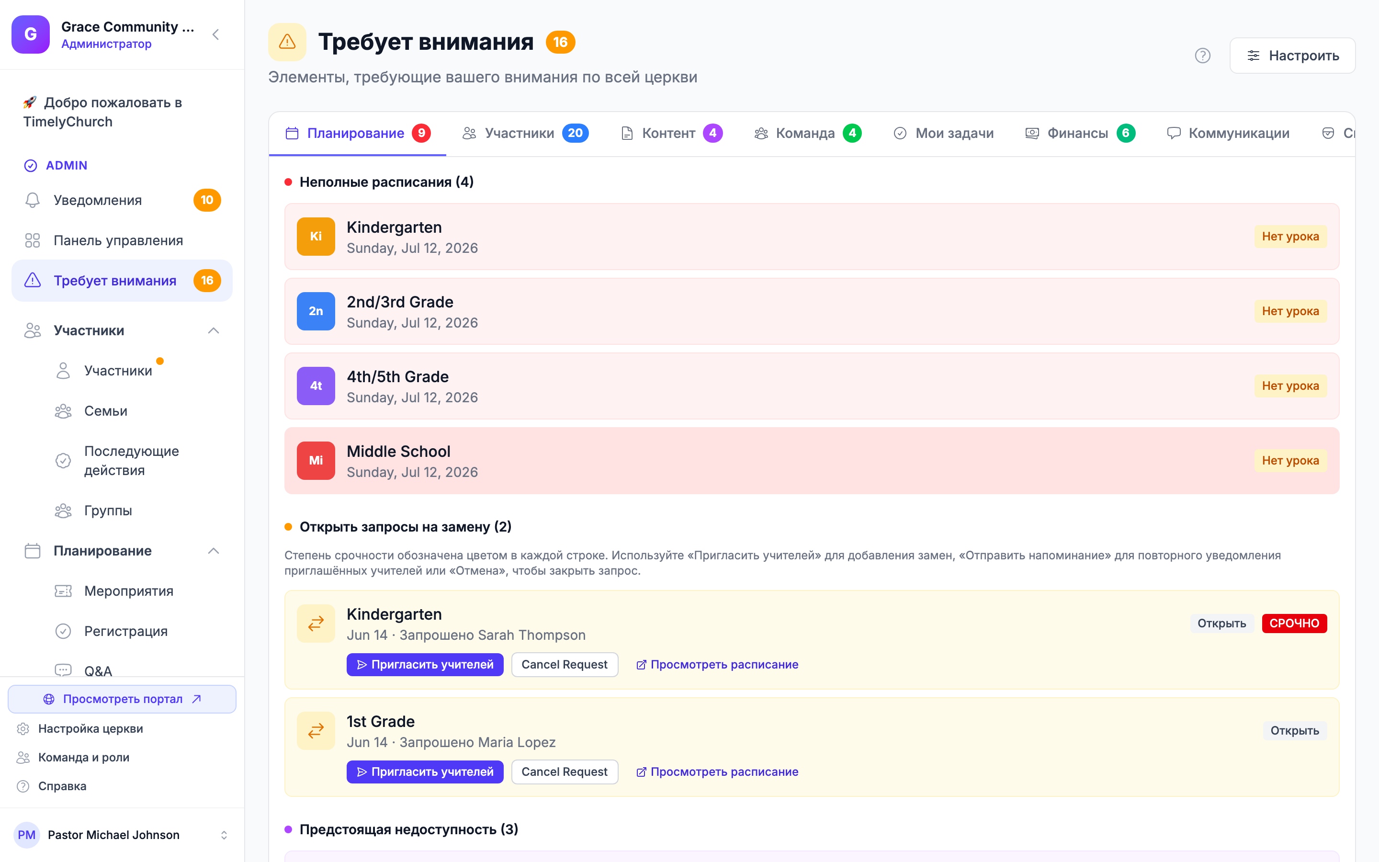Click the orange 16 badge next to the title
Image resolution: width=1379 pixels, height=862 pixels.
click(x=561, y=42)
